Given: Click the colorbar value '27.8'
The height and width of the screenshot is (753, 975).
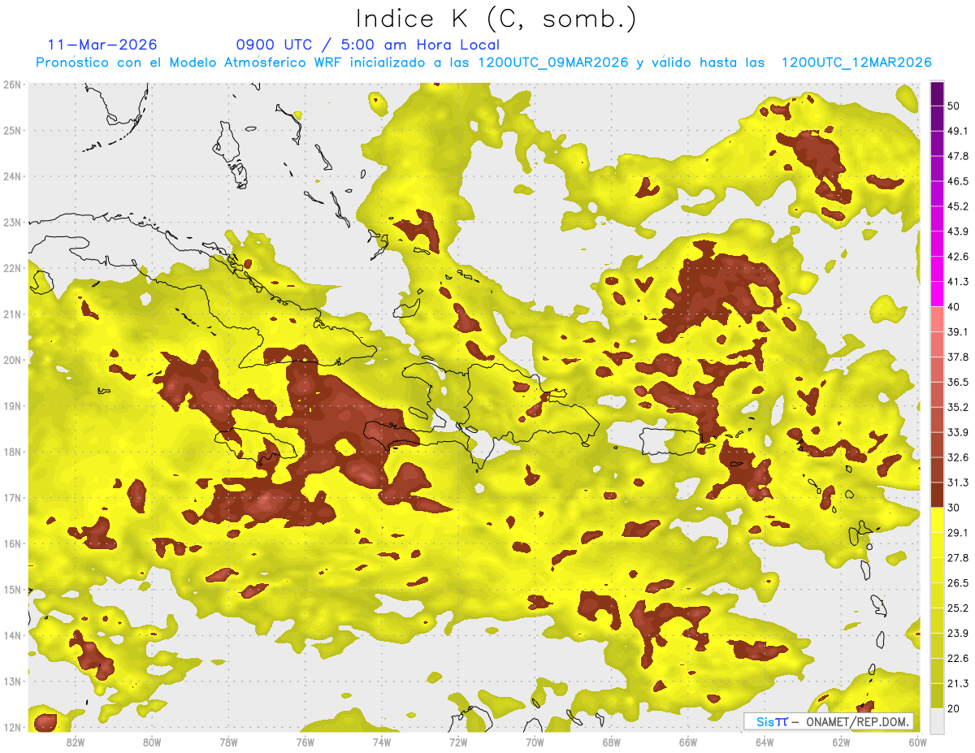Looking at the screenshot, I should tap(957, 558).
